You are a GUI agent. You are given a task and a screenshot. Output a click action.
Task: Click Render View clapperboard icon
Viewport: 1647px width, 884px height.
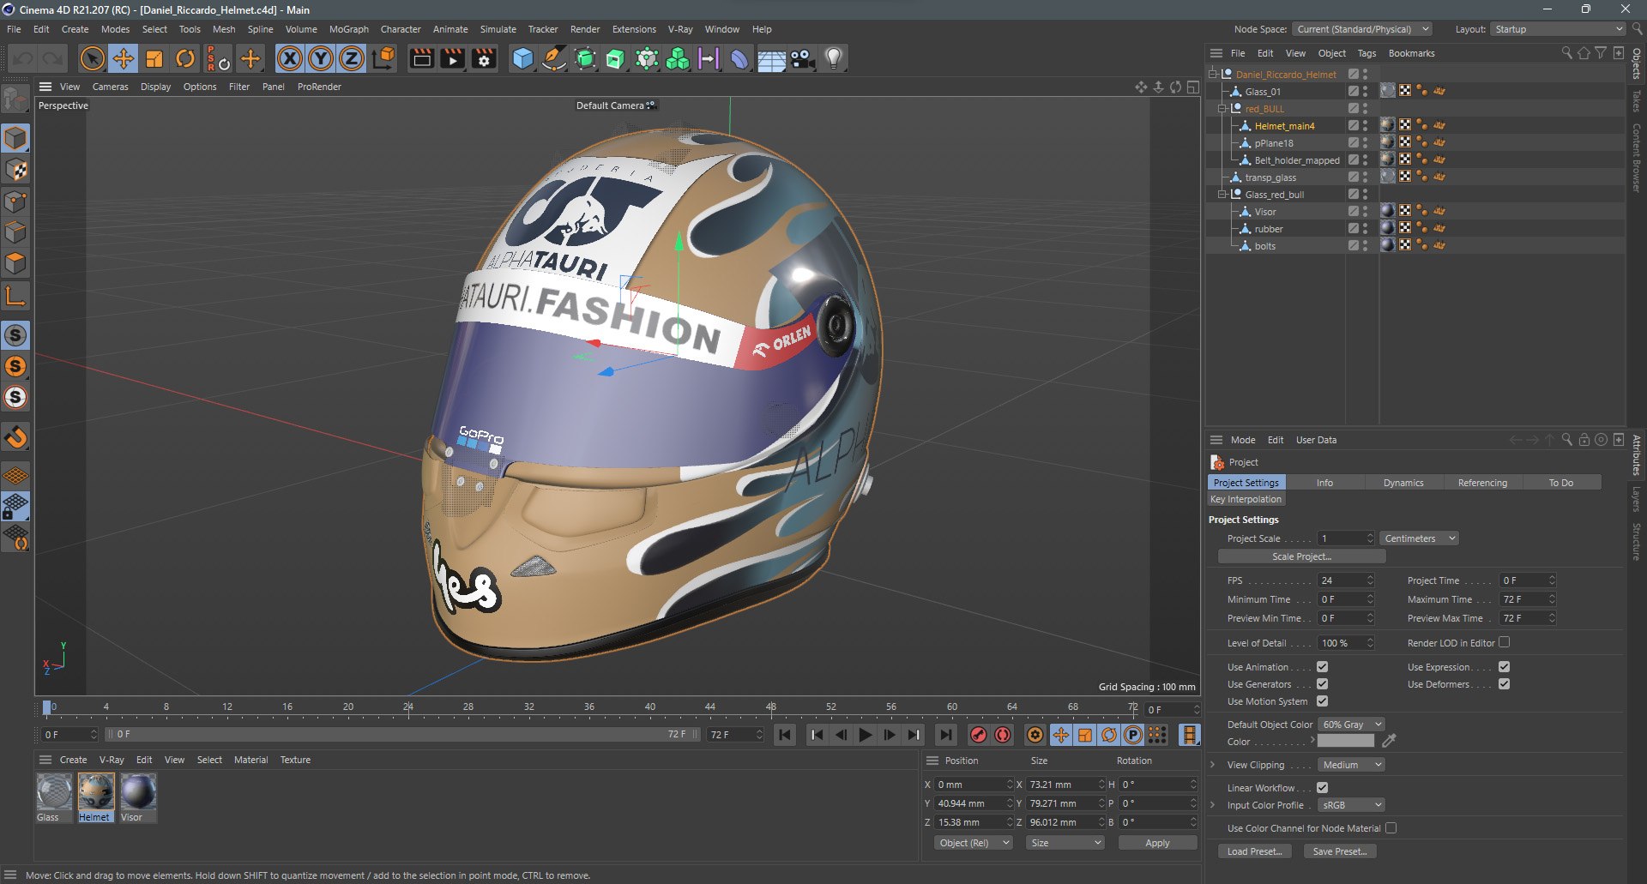[421, 59]
